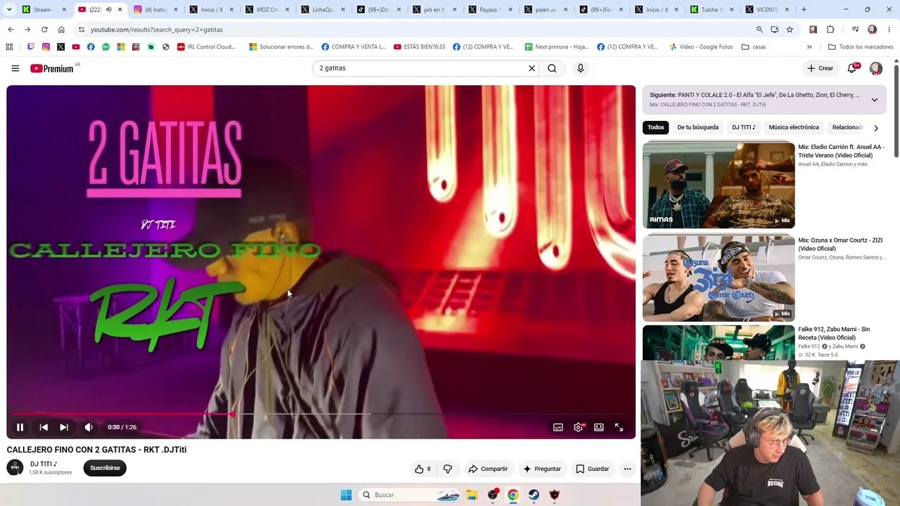Open a new browser tab

coord(804,10)
